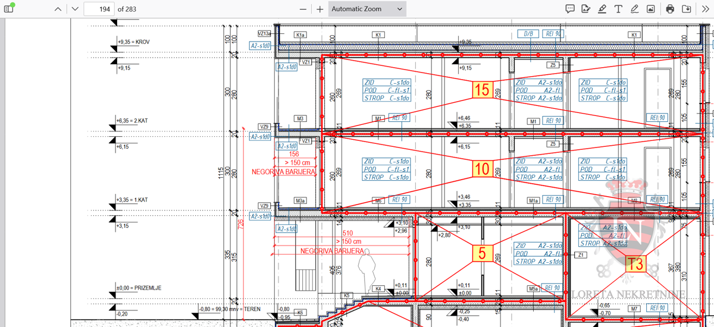Image resolution: width=714 pixels, height=327 pixels.
Task: Select the add image tool
Action: [x=651, y=9]
